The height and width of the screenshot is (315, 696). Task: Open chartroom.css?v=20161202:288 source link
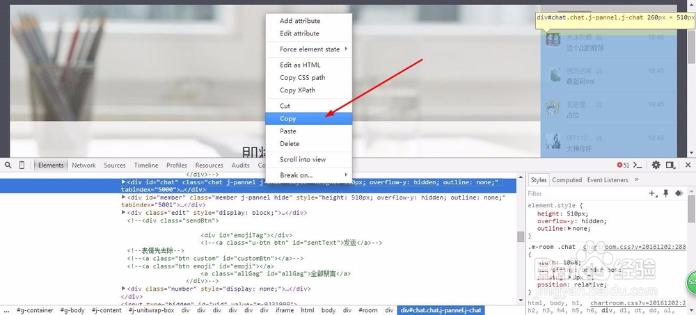tap(634, 247)
